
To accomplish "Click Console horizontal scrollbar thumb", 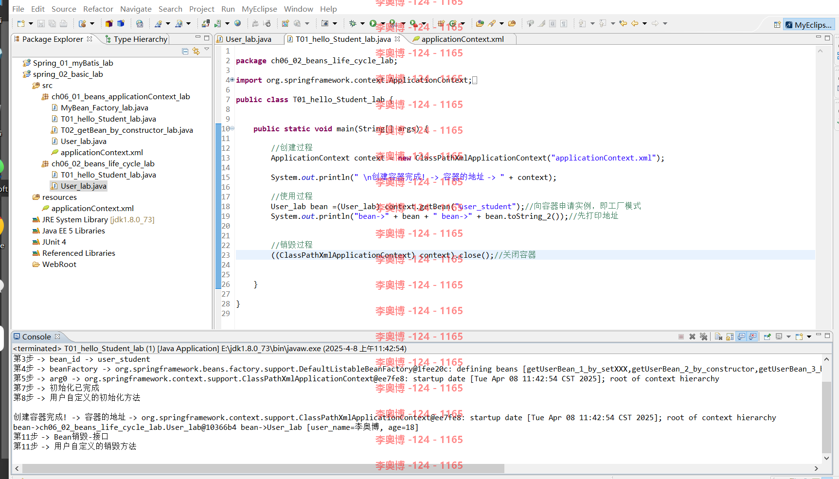I will (263, 468).
